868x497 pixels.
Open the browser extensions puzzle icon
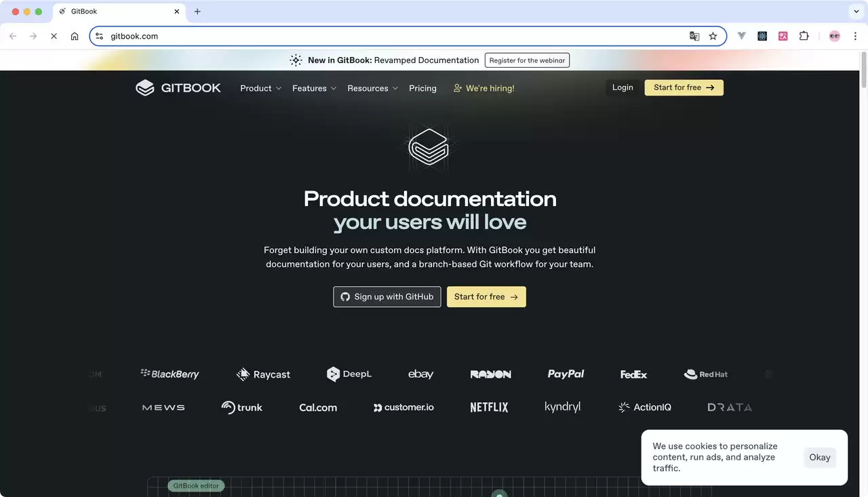click(804, 36)
